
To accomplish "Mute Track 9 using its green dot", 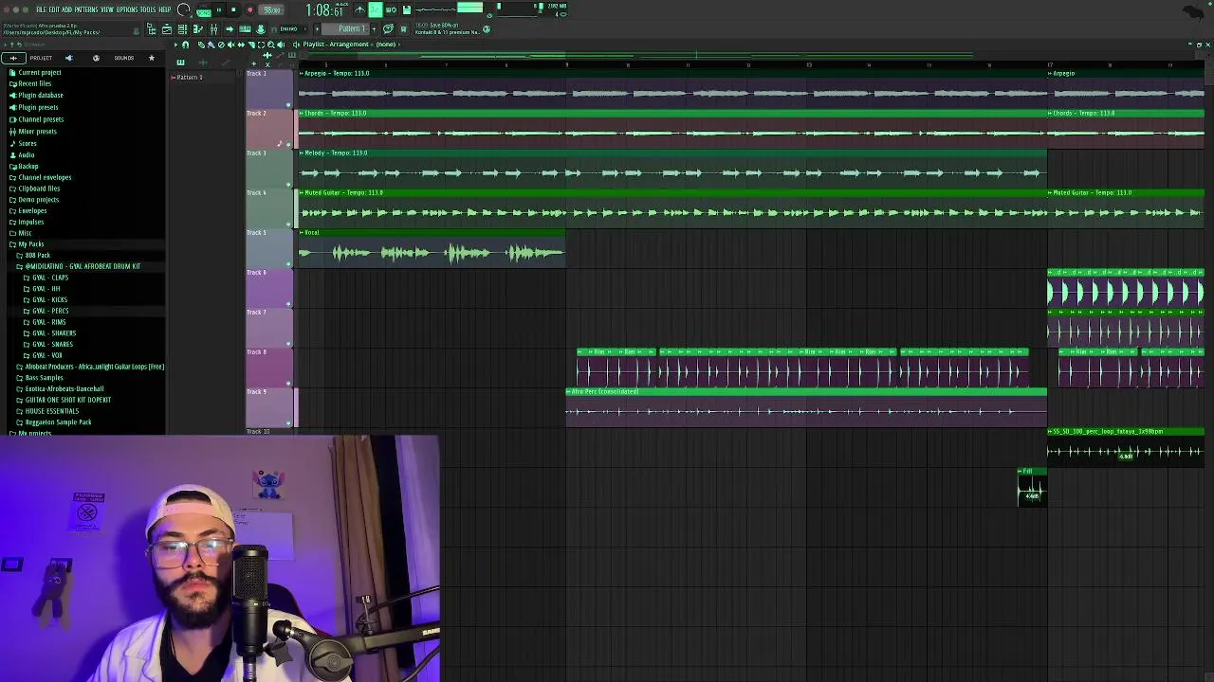I will pos(288,423).
